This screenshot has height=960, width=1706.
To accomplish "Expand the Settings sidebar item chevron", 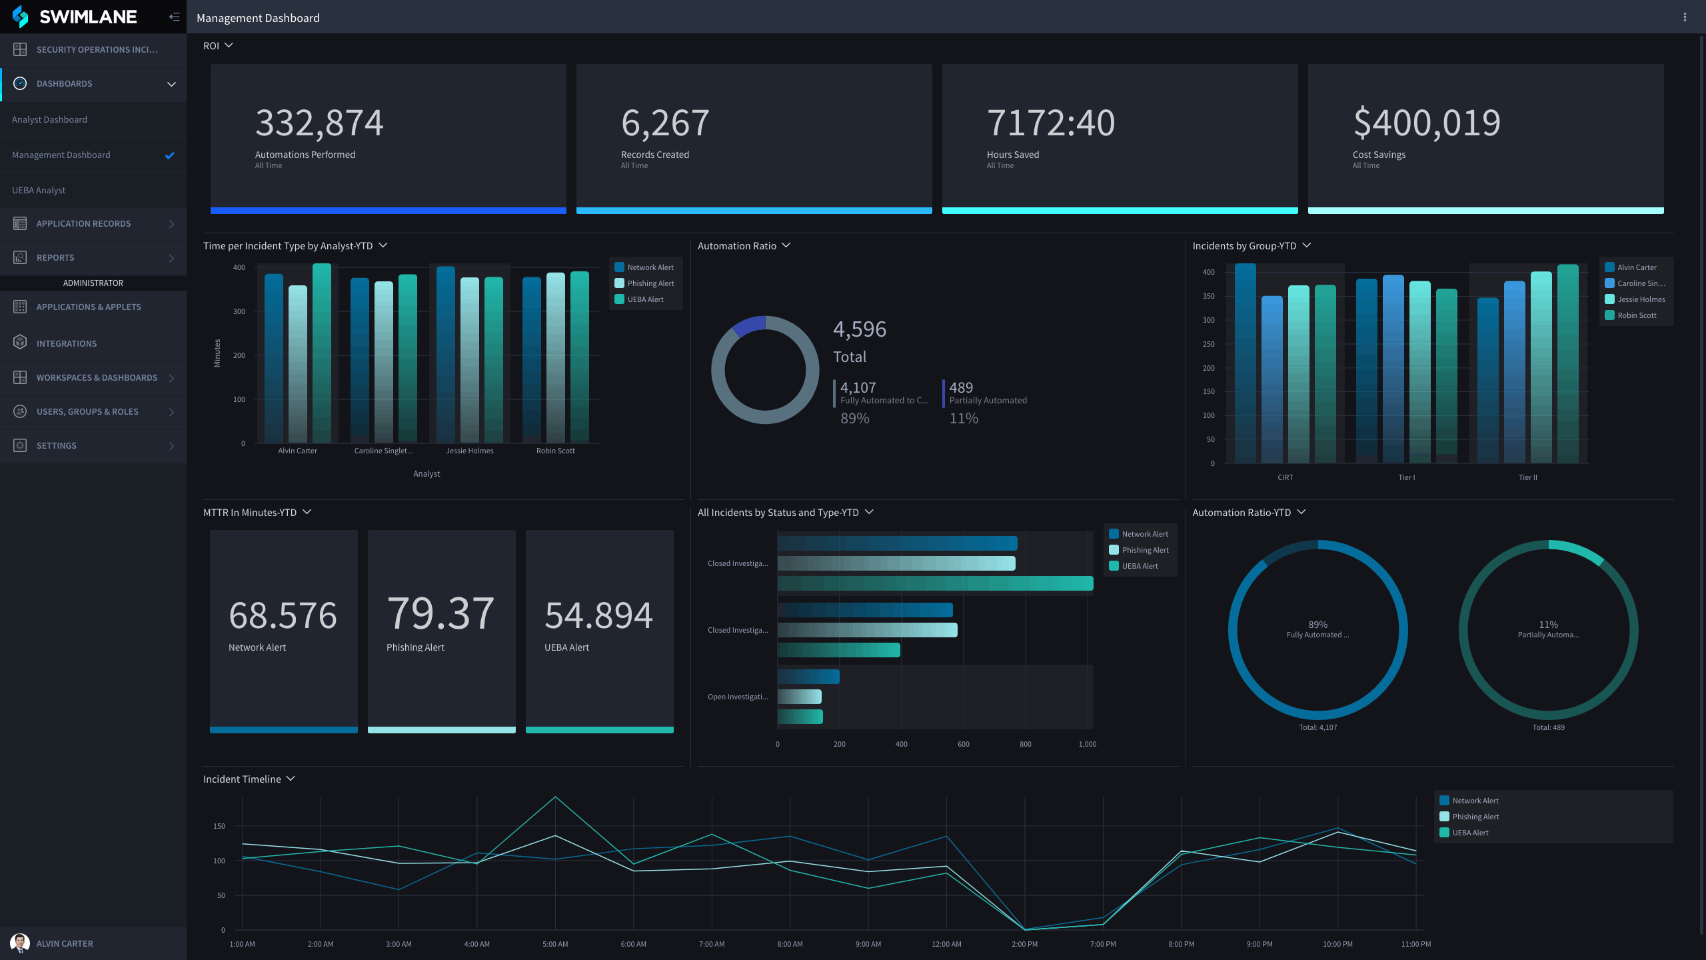I will tap(172, 445).
